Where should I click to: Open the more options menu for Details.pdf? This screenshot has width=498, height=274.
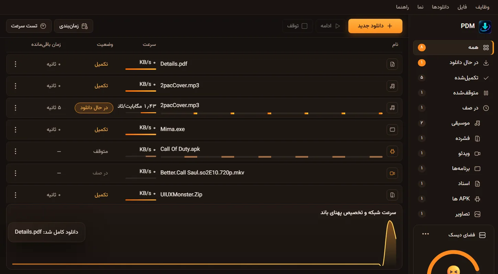pos(15,64)
